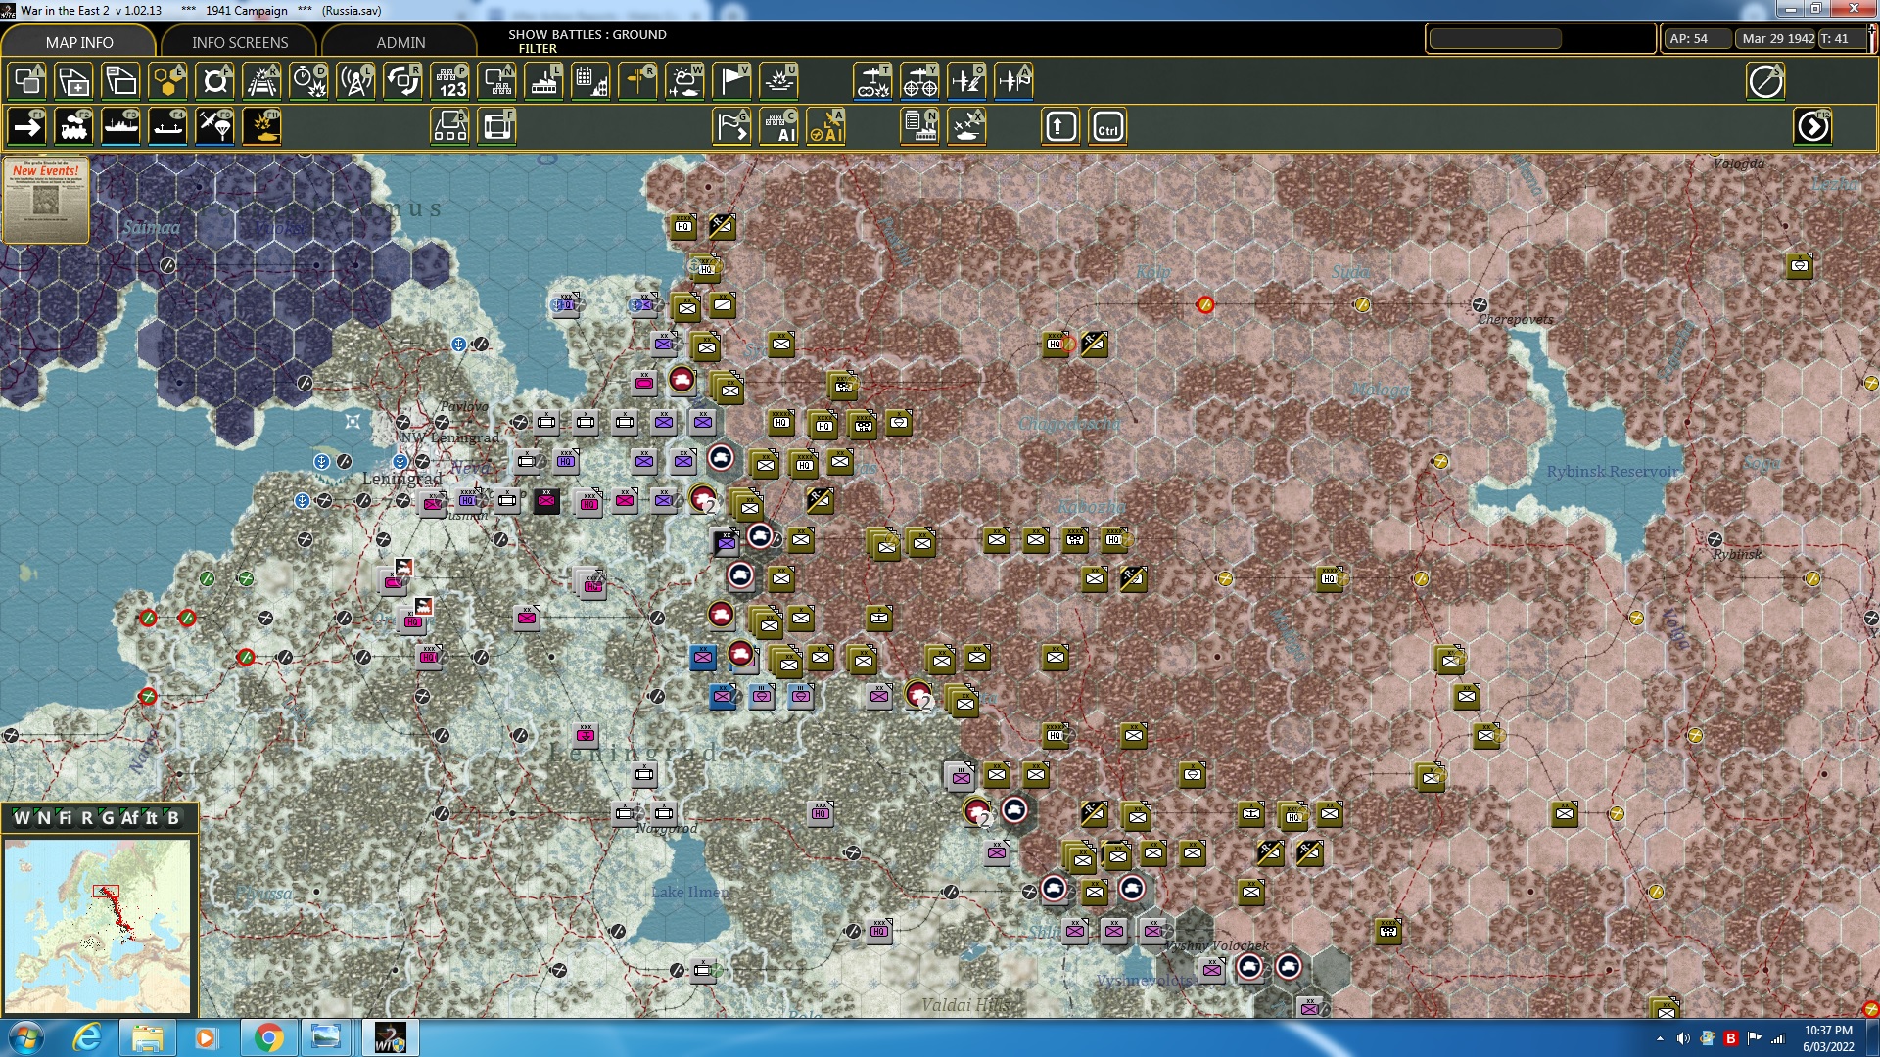Select Move mode (F1 arrow)
This screenshot has width=1880, height=1057.
(26, 127)
